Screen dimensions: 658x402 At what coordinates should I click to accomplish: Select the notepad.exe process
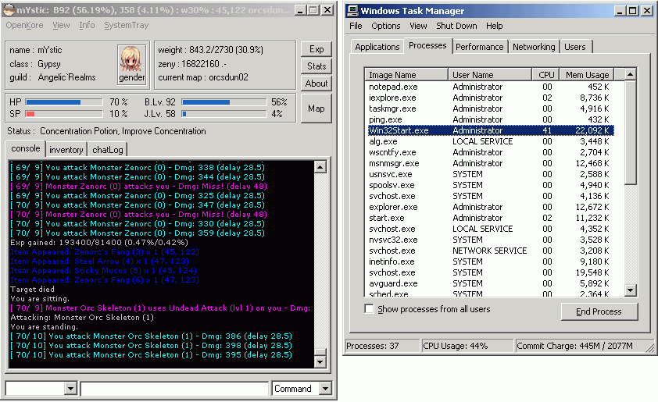point(393,87)
